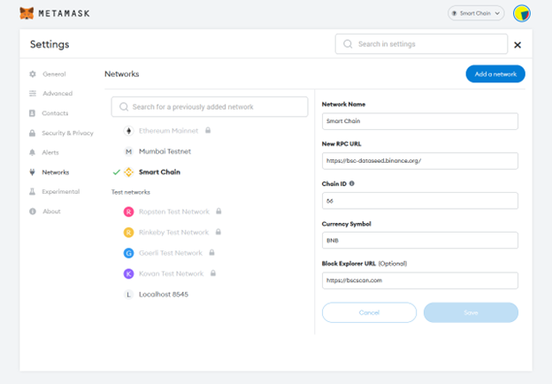Focus the previously added network search field
The width and height of the screenshot is (552, 384).
click(x=210, y=107)
